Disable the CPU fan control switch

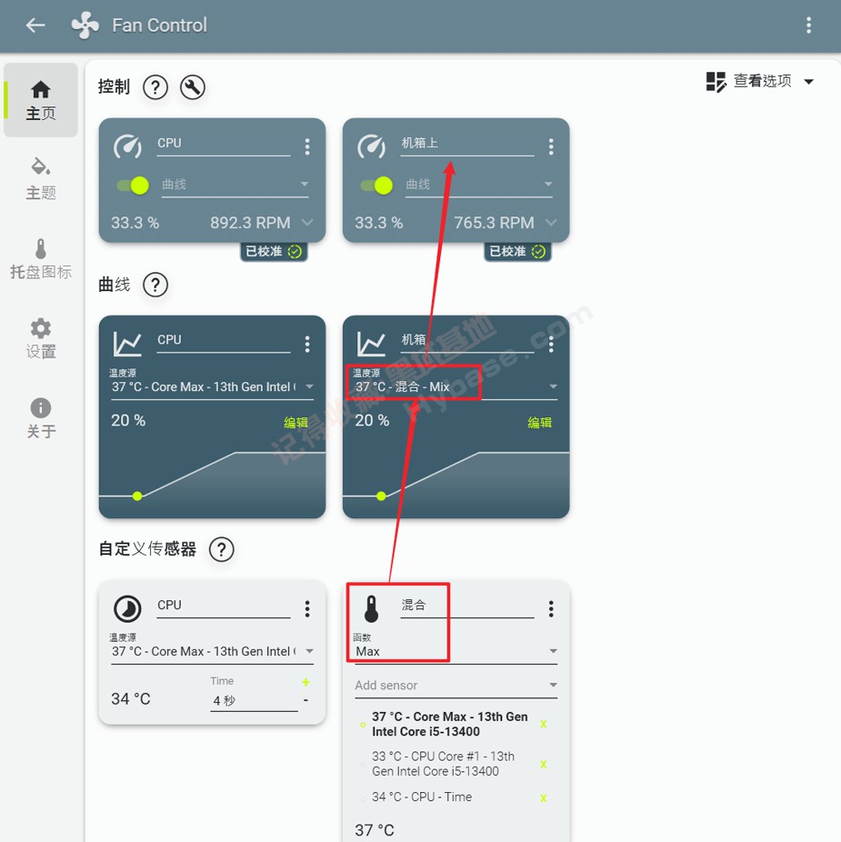(x=132, y=185)
